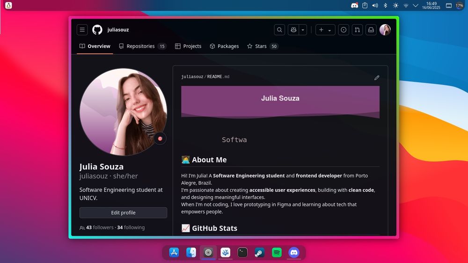
Task: Open the GitHub search button
Action: click(279, 30)
